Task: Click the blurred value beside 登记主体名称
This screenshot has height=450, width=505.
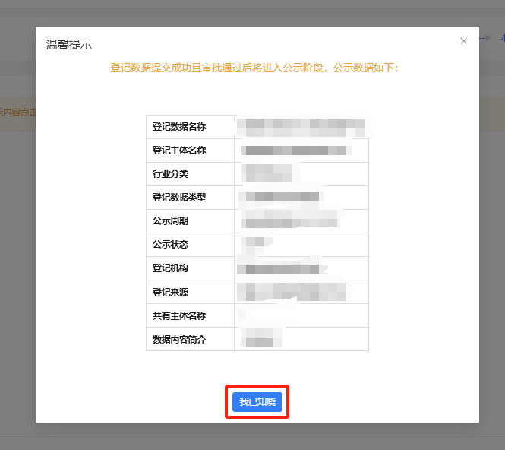Action: coord(297,151)
